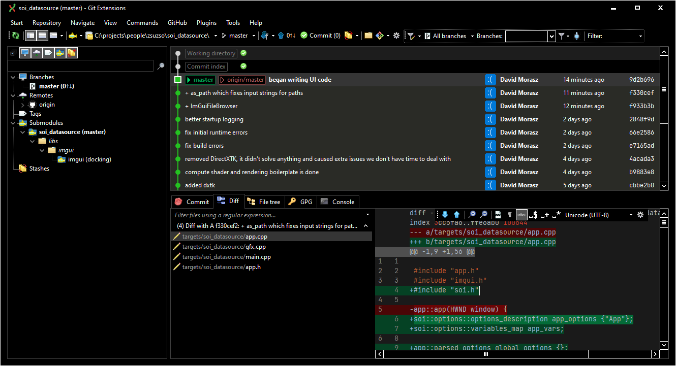Switch to the GPG tab
Viewport: 676px width, 366px height.
(300, 202)
